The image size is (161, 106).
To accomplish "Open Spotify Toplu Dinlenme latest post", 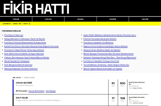I will (137, 83).
